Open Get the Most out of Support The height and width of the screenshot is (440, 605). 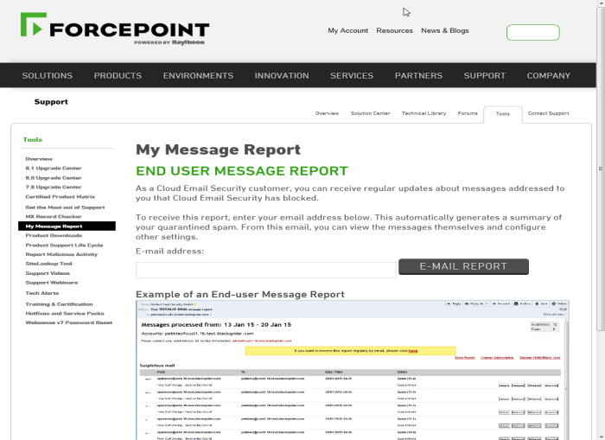[65, 207]
